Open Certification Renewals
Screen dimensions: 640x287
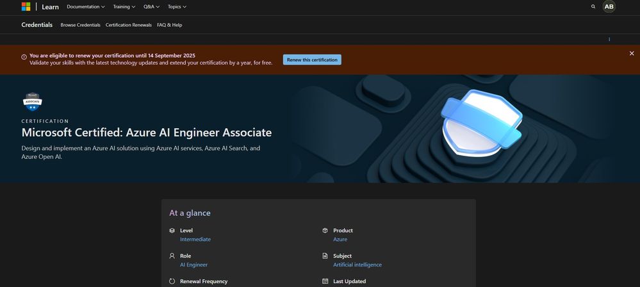(129, 25)
